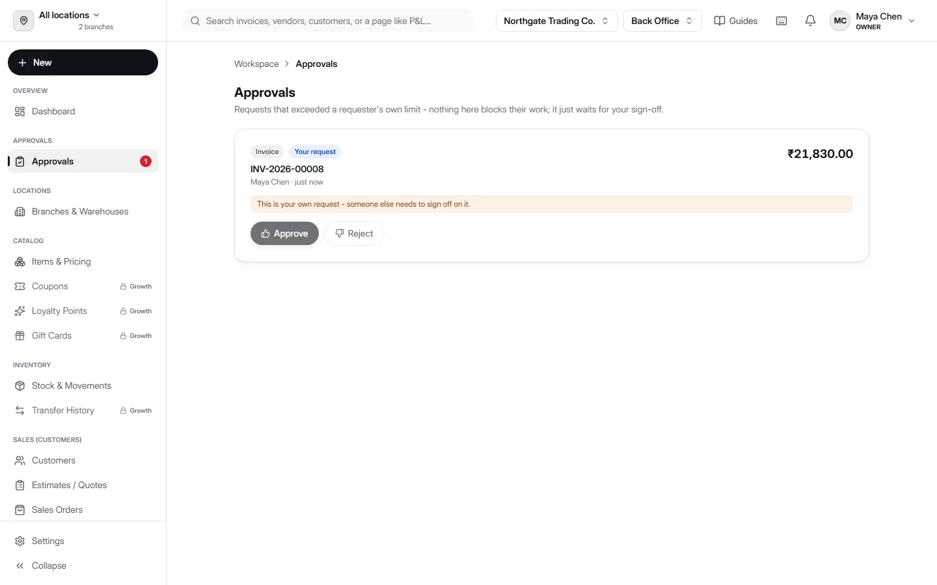Click invoice number INV-2026-00008
Screen dimensions: 937x585
click(x=287, y=169)
